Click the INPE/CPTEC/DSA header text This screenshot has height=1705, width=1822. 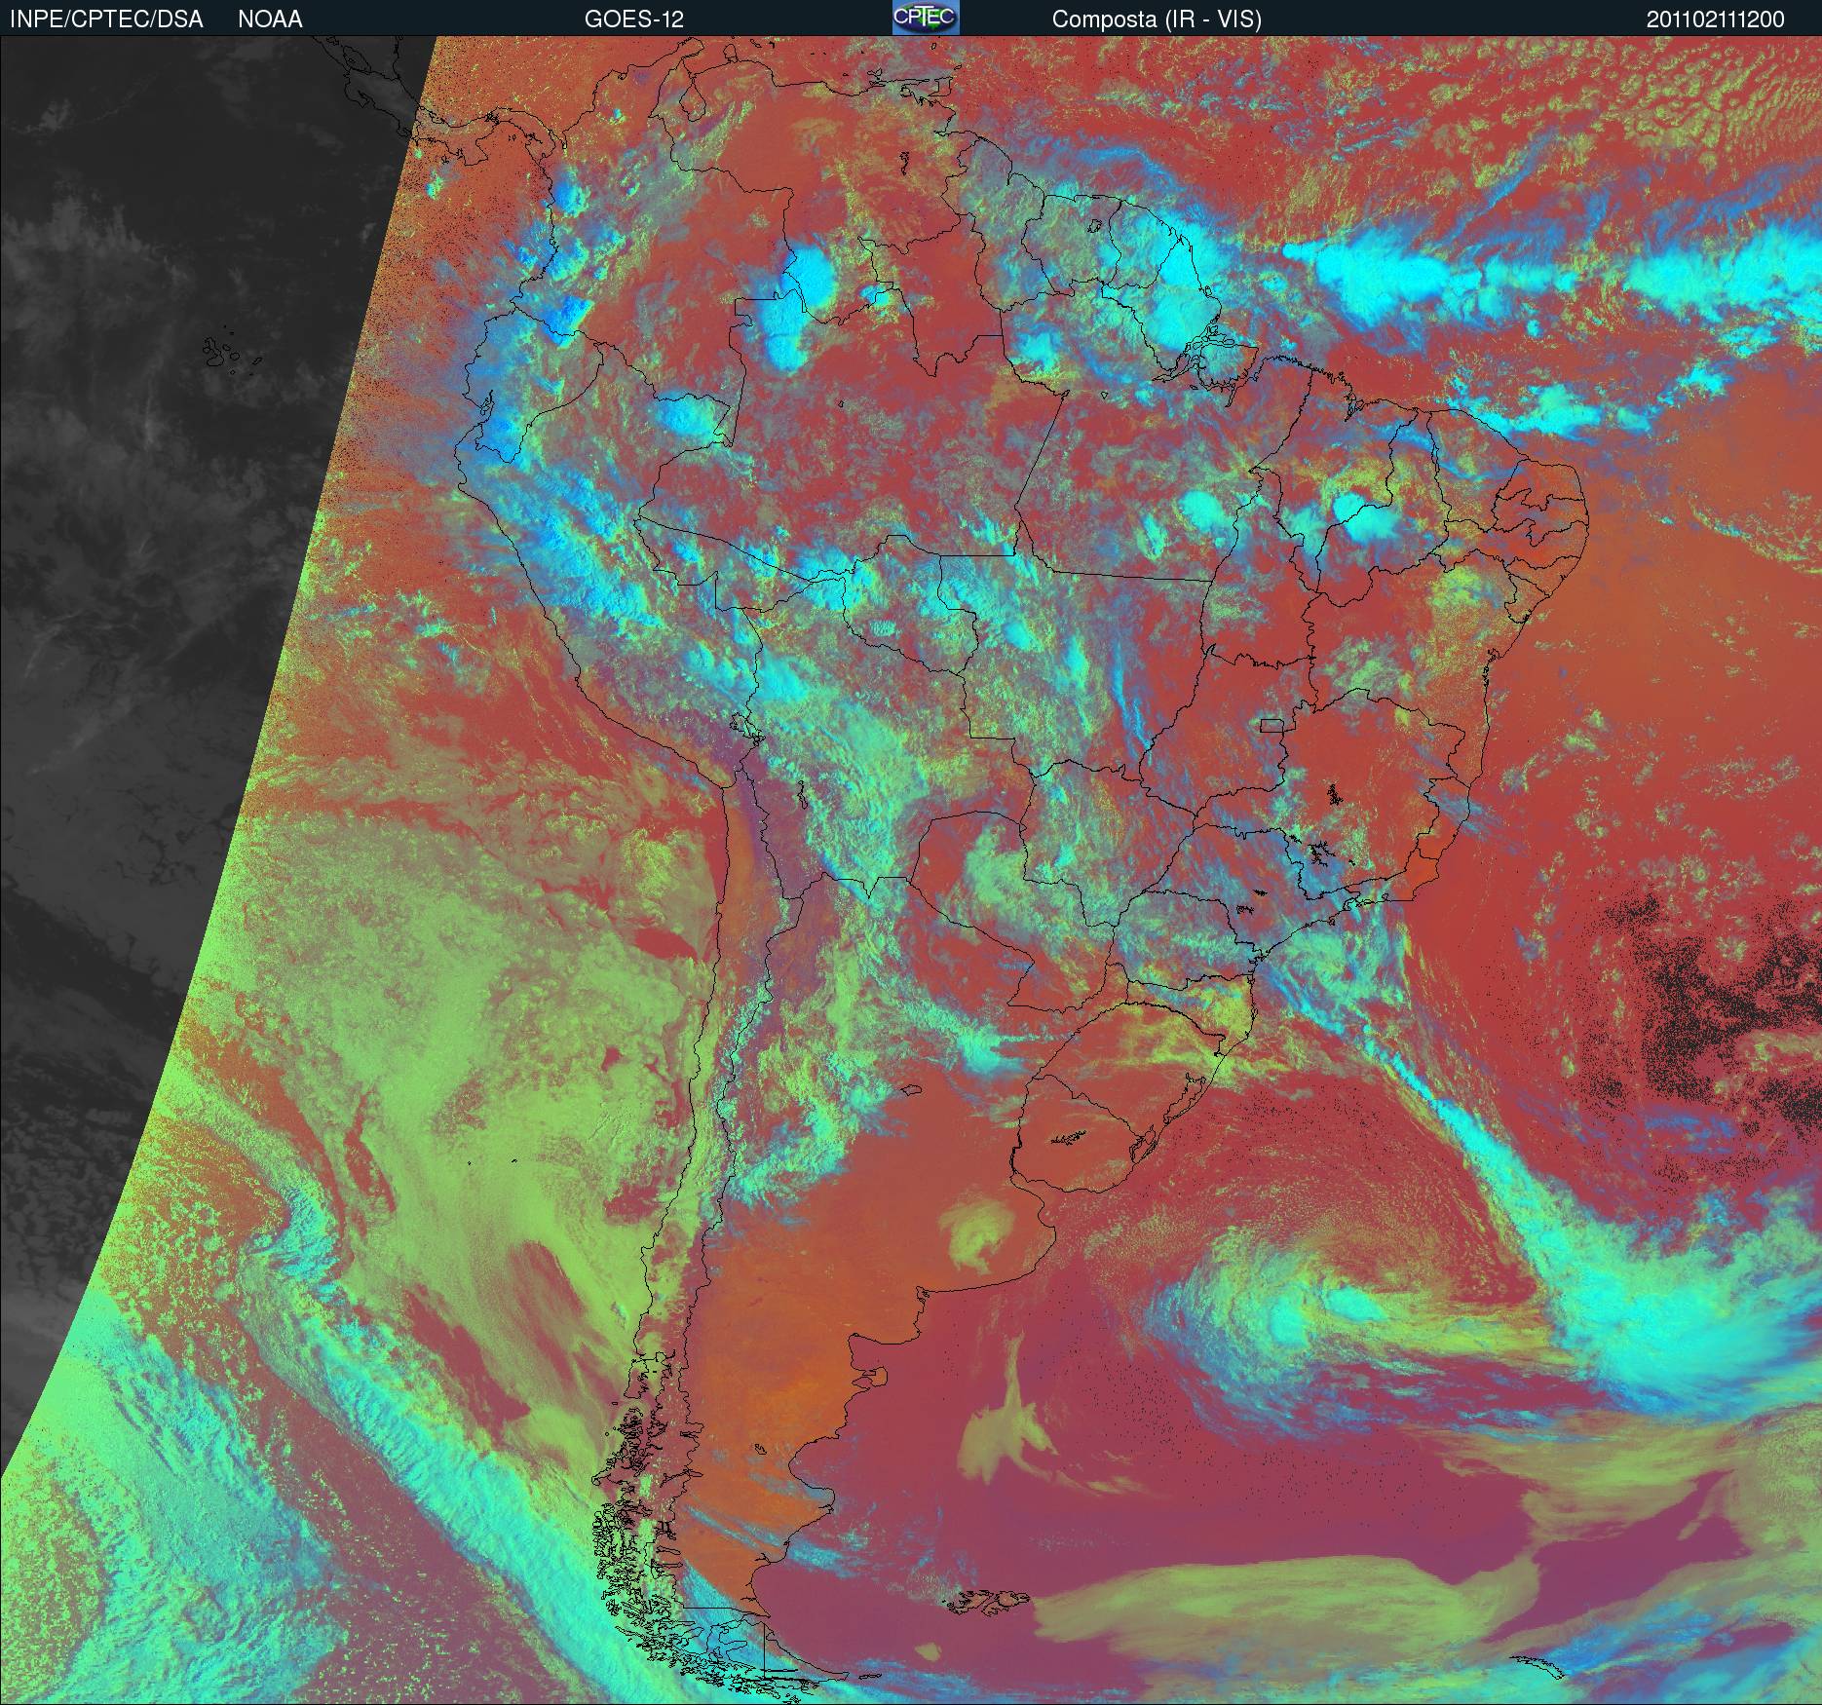(x=106, y=19)
